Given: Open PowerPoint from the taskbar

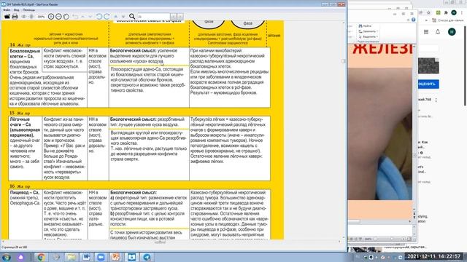Looking at the screenshot, I should (x=116, y=257).
